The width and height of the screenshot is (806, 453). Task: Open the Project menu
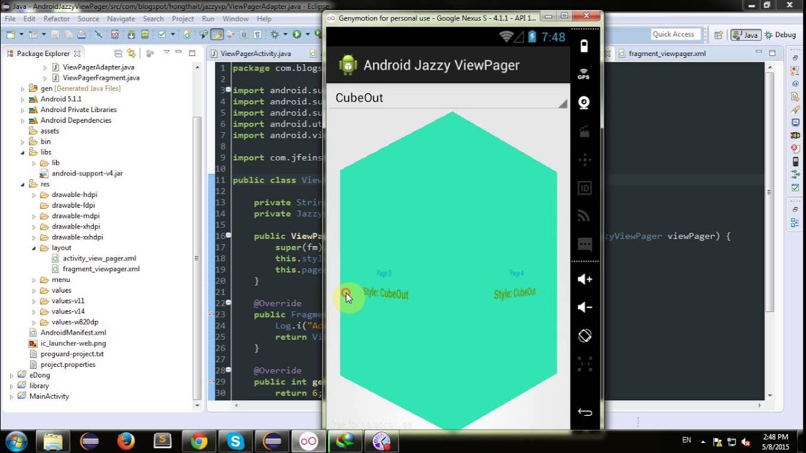pyautogui.click(x=183, y=19)
